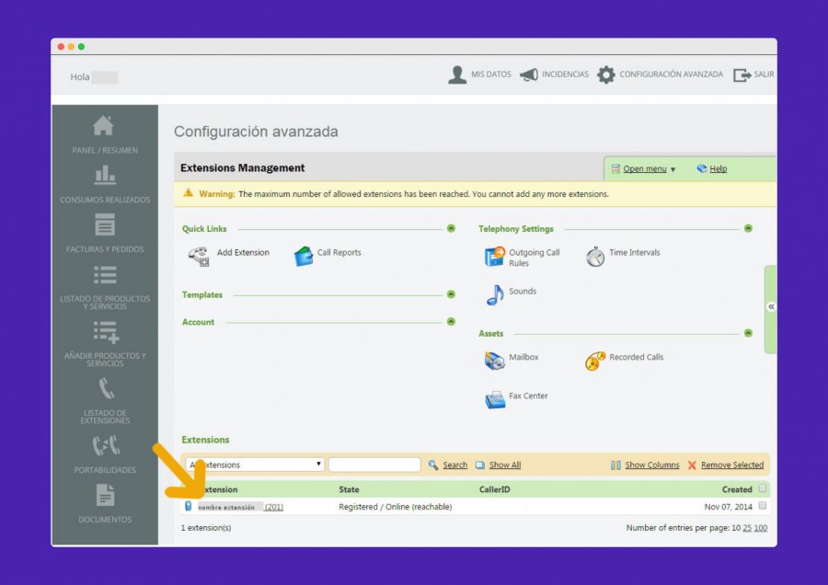828x585 pixels.
Task: Select Panel / Resumen sidebar label
Action: click(x=105, y=151)
